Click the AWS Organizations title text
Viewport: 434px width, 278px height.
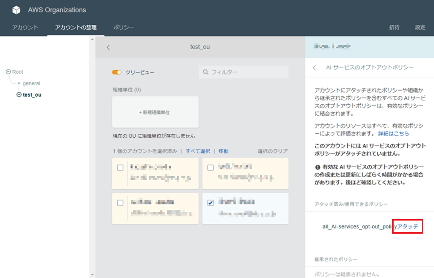pyautogui.click(x=57, y=10)
